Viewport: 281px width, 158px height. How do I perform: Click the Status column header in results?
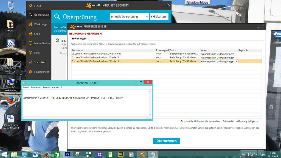[x=185, y=50]
